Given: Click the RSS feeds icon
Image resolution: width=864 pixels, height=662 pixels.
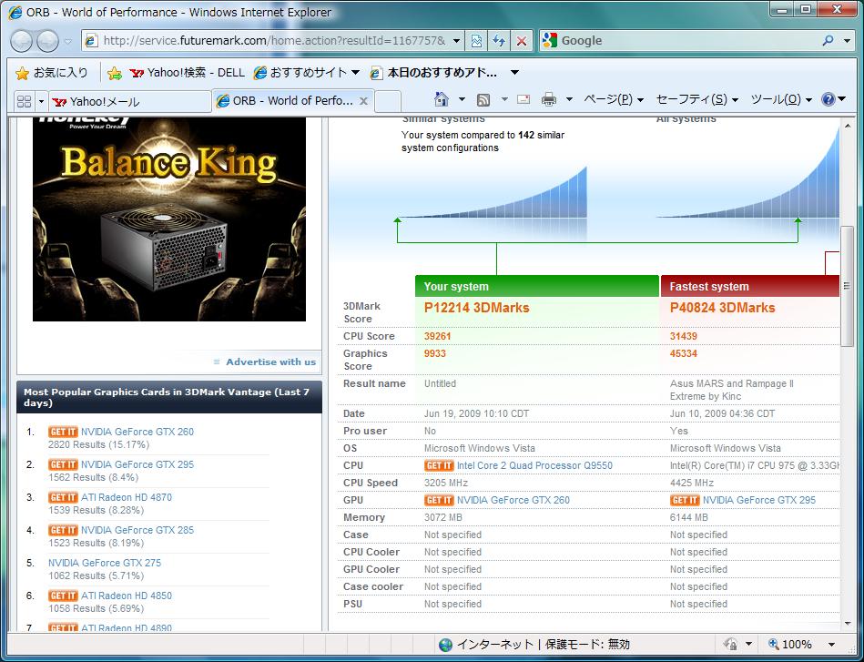Looking at the screenshot, I should pyautogui.click(x=483, y=100).
